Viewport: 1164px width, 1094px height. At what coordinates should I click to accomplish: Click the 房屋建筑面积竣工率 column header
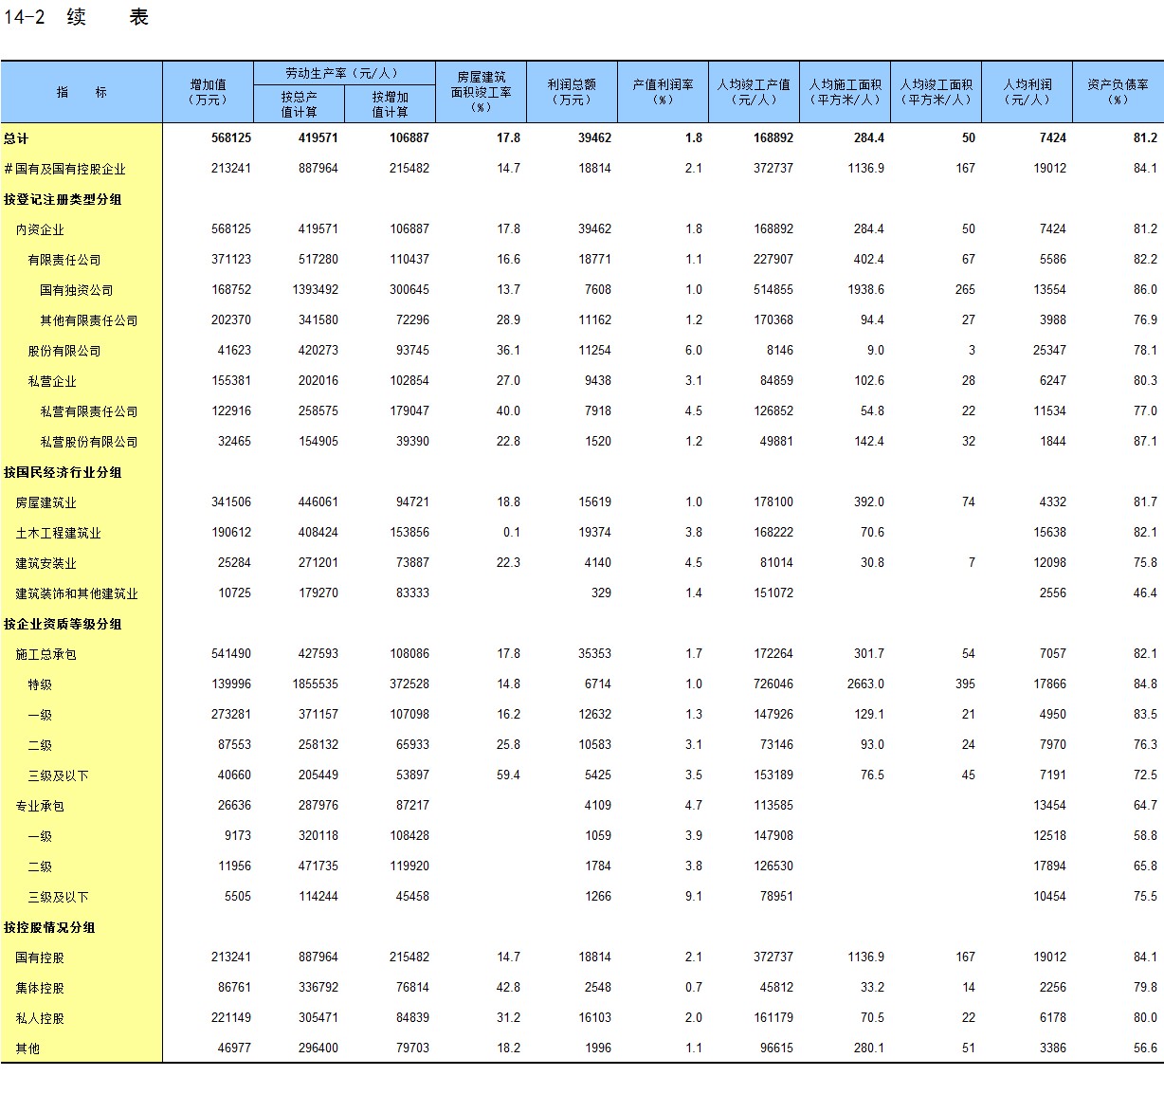pos(481,92)
